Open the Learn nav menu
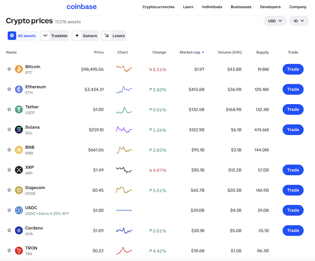The height and width of the screenshot is (261, 315). (188, 7)
